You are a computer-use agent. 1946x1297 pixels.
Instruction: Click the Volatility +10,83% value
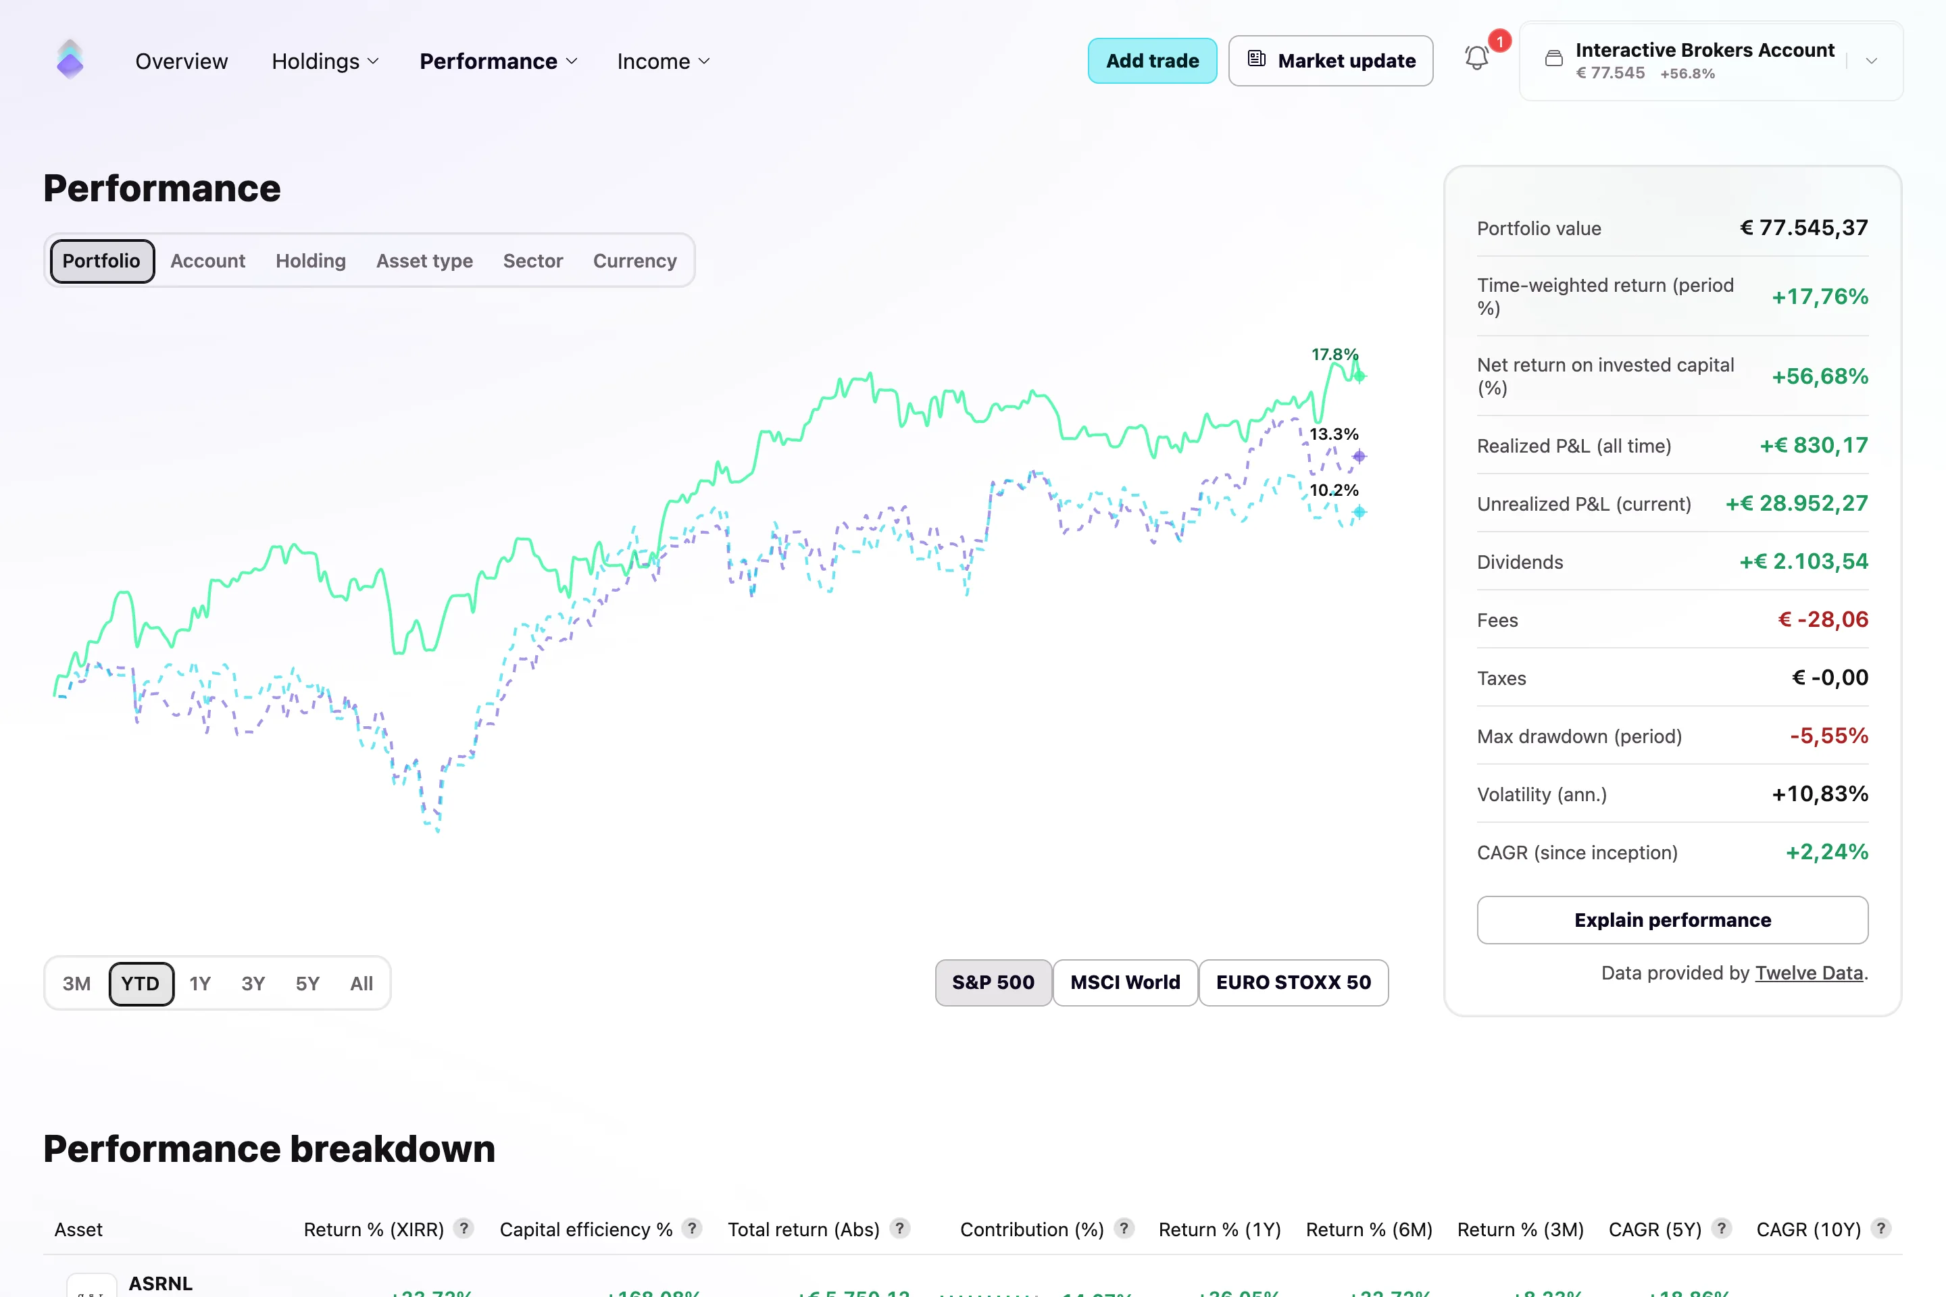click(x=1820, y=793)
